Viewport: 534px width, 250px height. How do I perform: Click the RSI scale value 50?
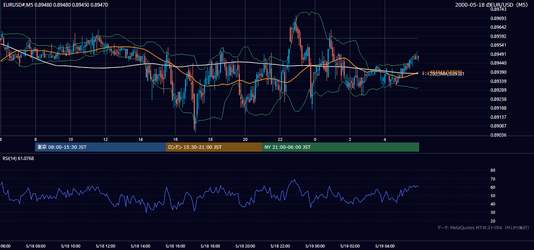click(x=493, y=195)
